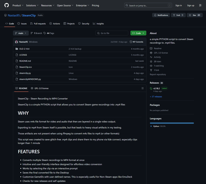Open the SteamClip repository link

click(x=29, y=15)
